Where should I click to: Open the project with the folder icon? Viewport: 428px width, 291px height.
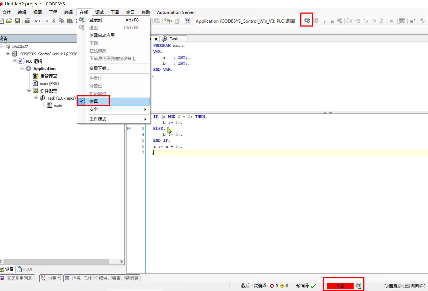click(x=9, y=21)
